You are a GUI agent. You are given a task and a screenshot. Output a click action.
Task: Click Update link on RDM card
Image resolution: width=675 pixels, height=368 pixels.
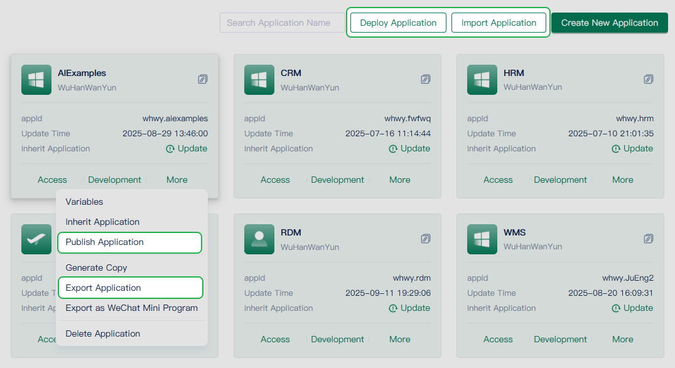[x=409, y=308]
